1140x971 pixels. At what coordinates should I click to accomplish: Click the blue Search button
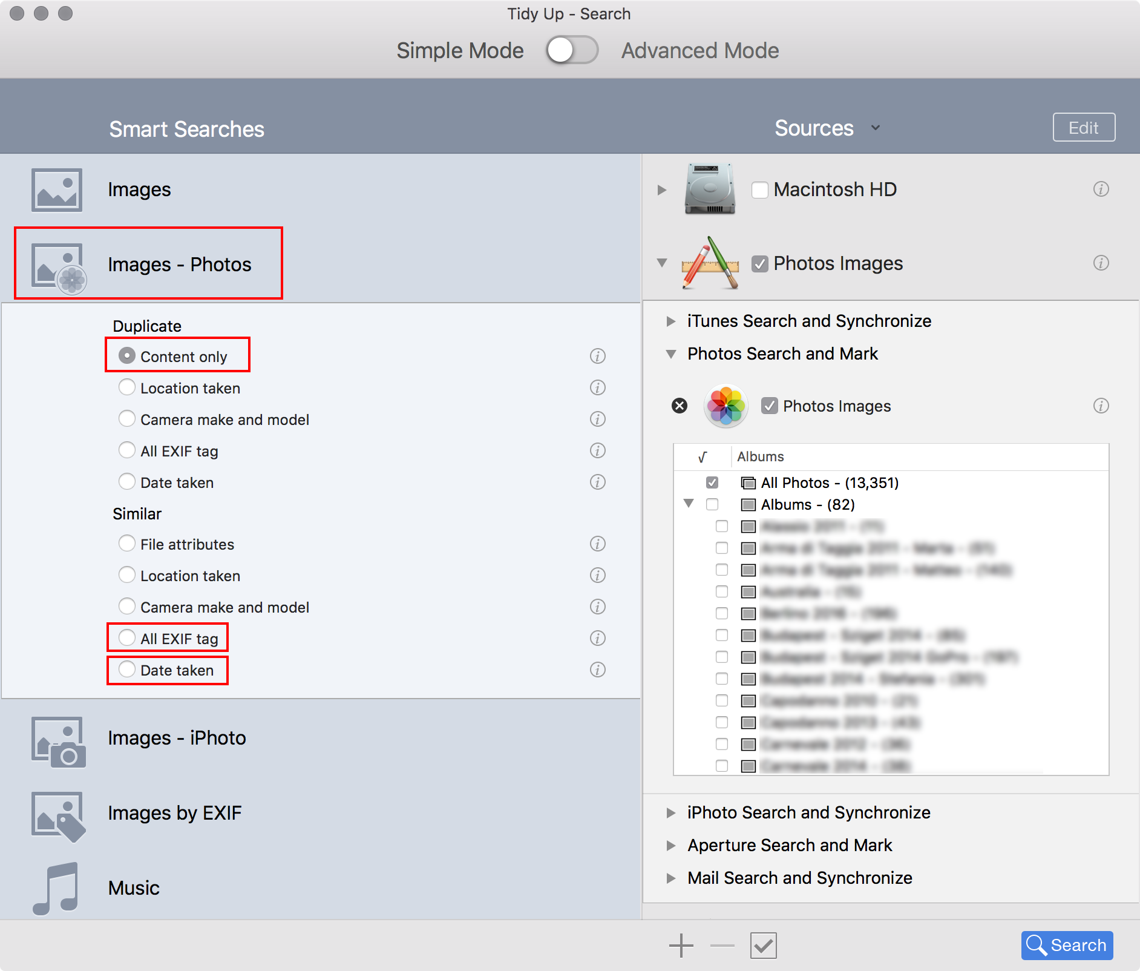(1066, 945)
